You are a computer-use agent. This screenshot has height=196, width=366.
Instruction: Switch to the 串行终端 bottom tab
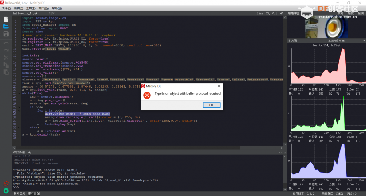[34, 193]
